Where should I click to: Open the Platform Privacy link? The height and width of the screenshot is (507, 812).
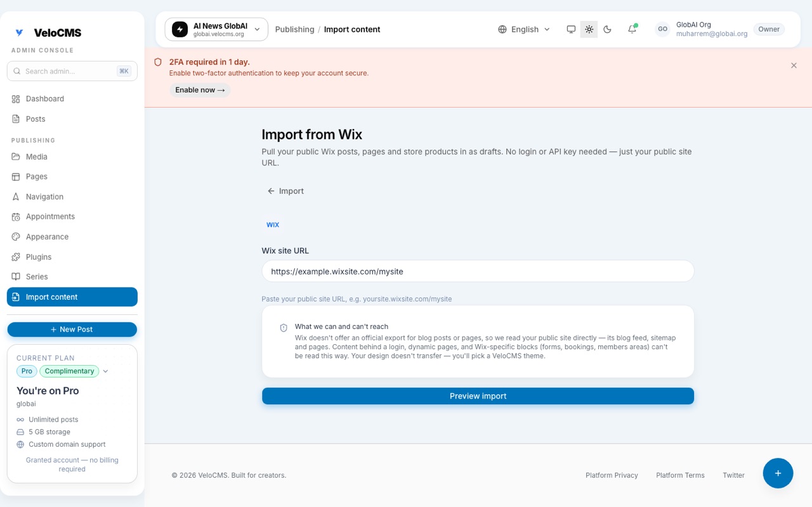coord(612,475)
